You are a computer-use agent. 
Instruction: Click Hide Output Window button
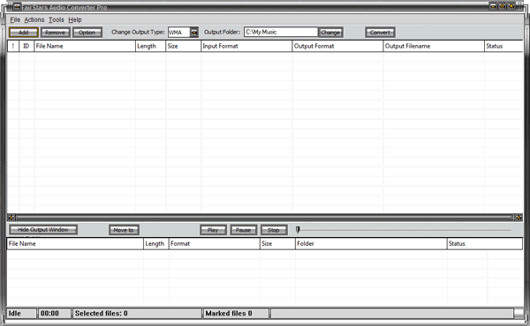[x=43, y=230]
